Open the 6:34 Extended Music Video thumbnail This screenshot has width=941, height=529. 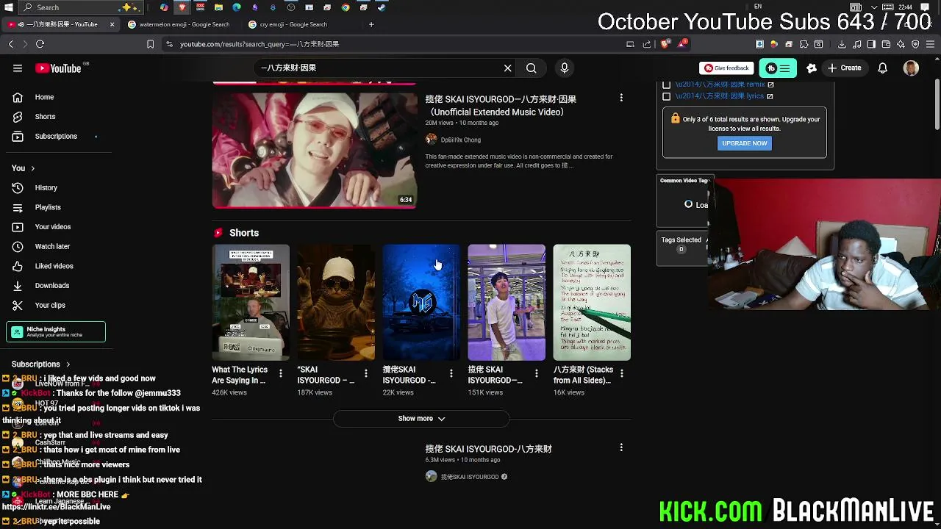[x=314, y=150]
